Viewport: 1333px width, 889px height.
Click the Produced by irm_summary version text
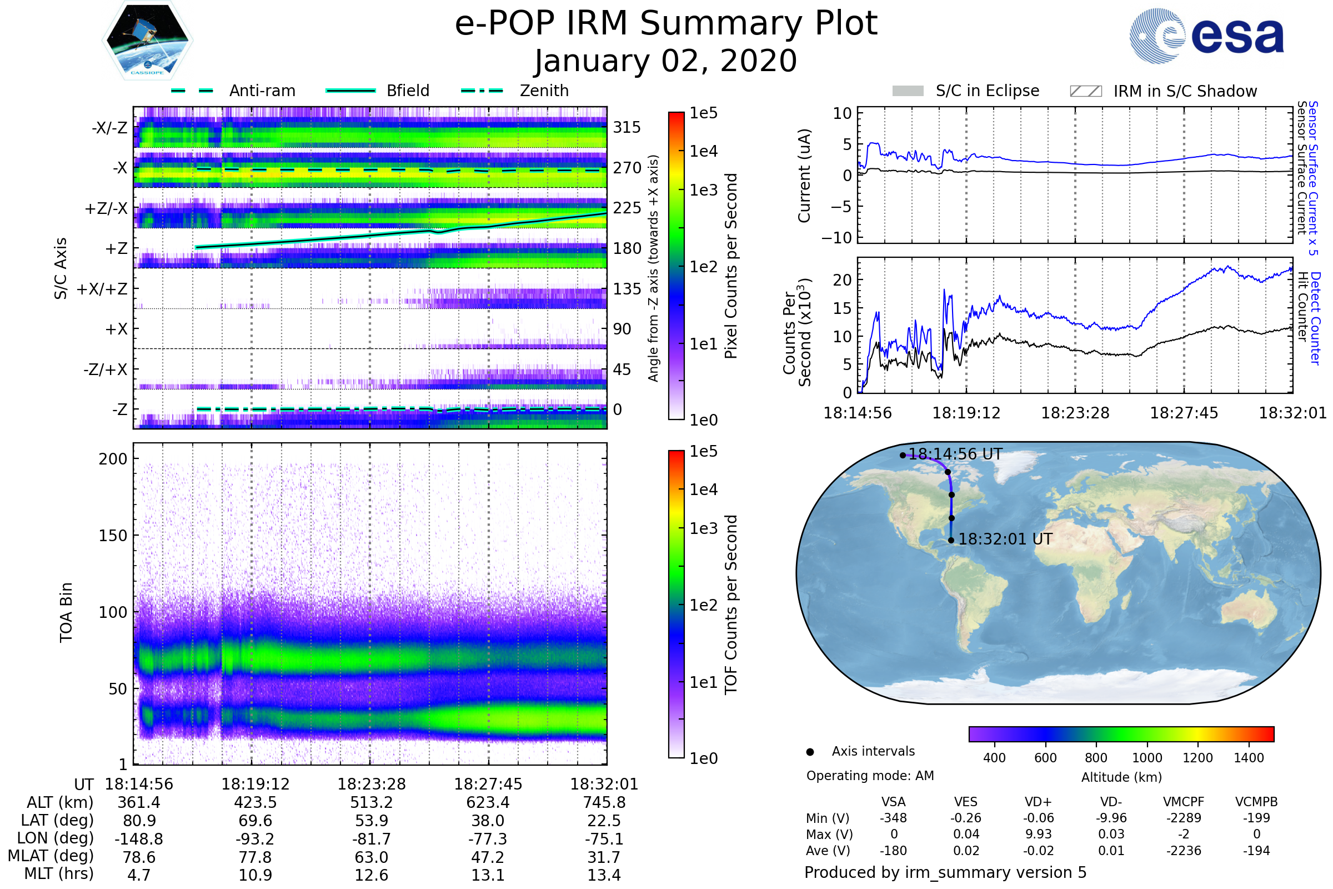tap(945, 872)
